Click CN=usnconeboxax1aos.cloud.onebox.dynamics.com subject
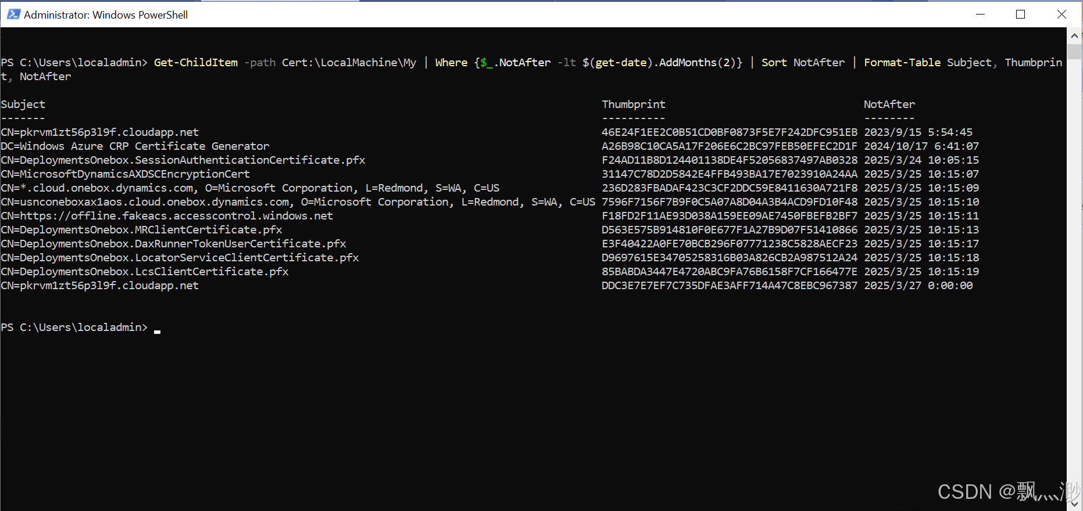 pyautogui.click(x=298, y=202)
